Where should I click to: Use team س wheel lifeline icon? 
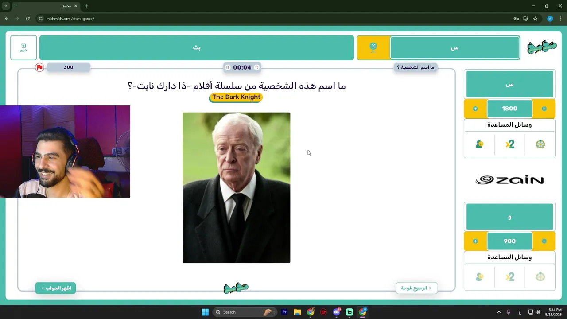540,144
